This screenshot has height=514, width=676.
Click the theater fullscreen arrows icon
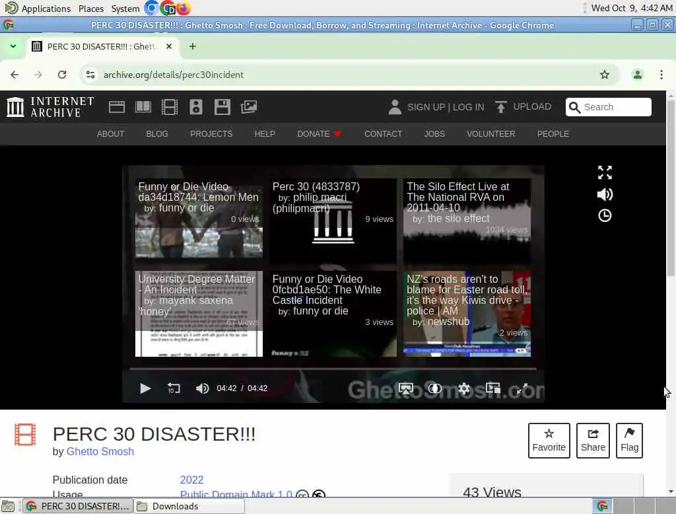click(x=605, y=172)
